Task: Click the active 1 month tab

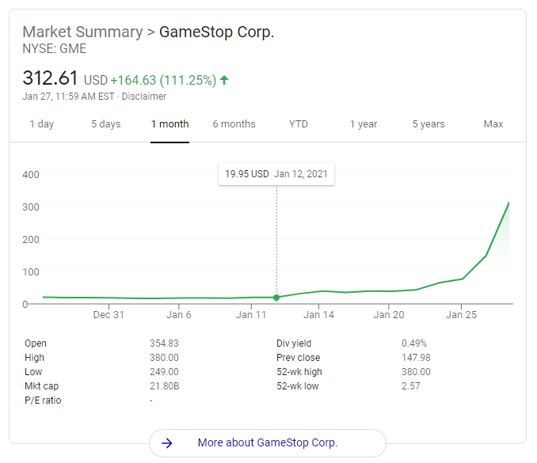Action: point(169,124)
